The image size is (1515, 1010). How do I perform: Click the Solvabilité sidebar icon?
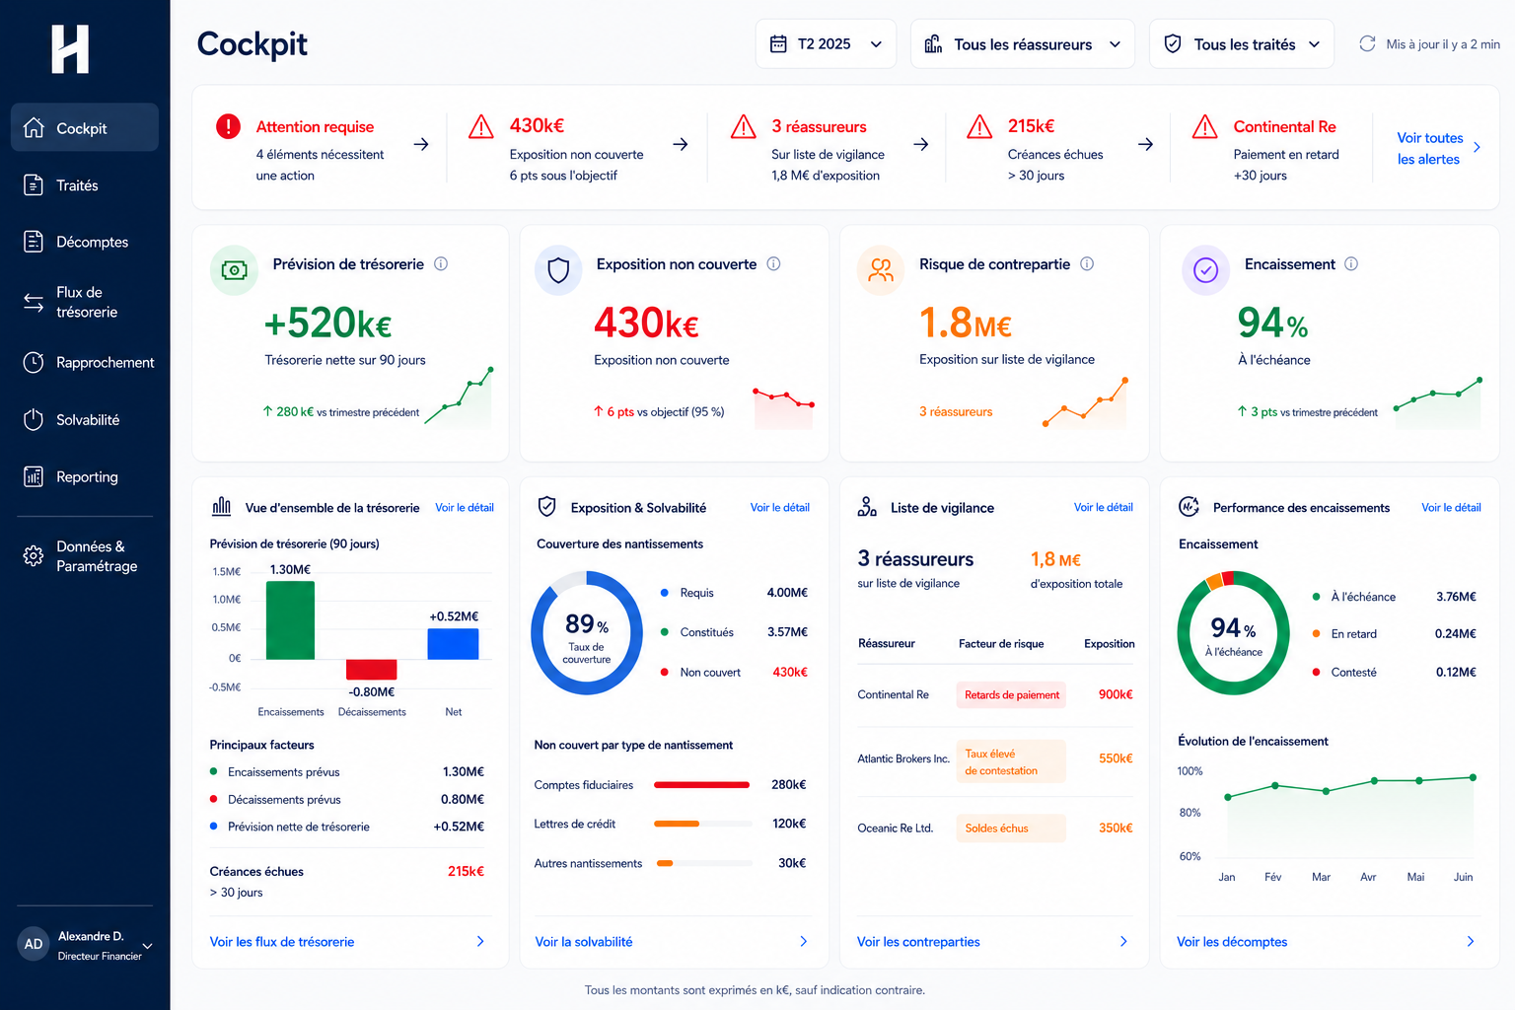[x=34, y=419]
